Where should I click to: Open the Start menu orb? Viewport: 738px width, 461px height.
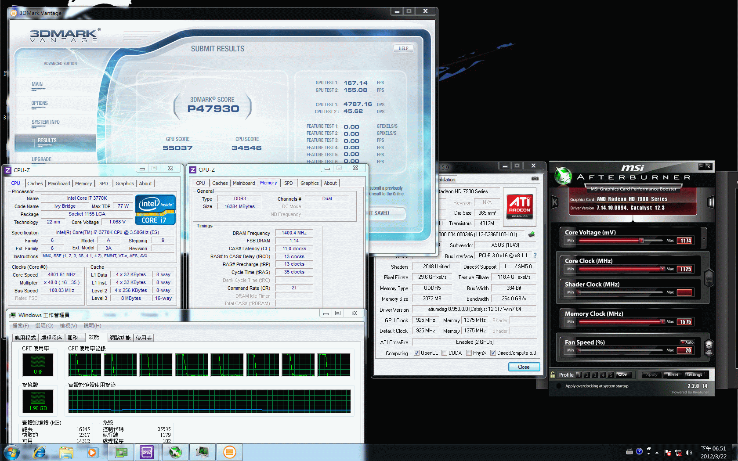[11, 452]
